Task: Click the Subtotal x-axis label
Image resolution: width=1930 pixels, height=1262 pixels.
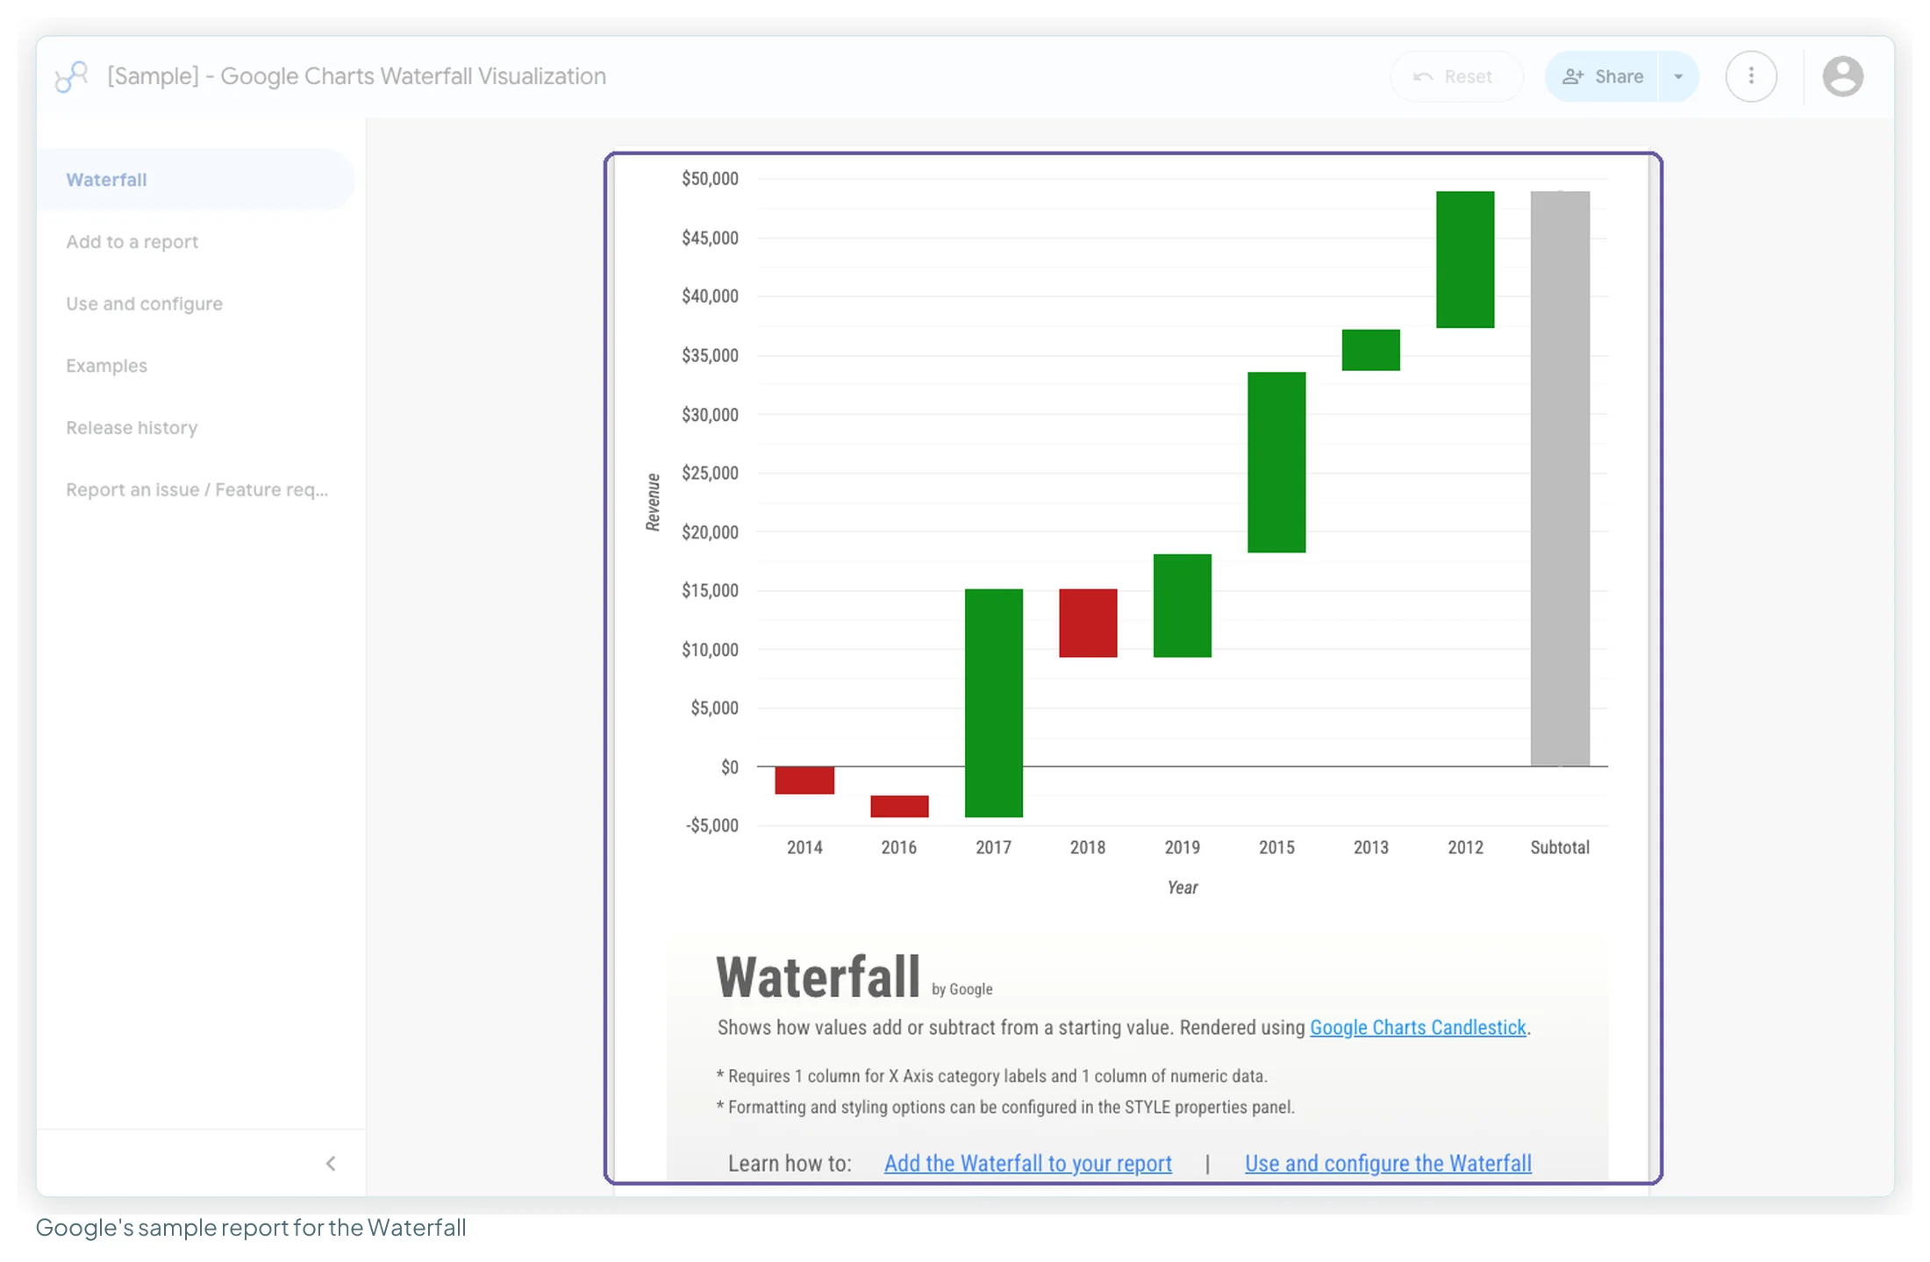Action: click(1560, 847)
